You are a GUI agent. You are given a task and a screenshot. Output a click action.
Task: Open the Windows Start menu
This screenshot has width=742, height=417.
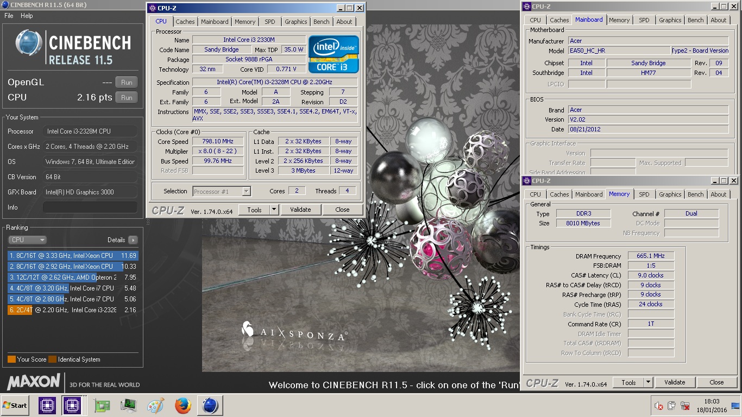[x=15, y=406]
